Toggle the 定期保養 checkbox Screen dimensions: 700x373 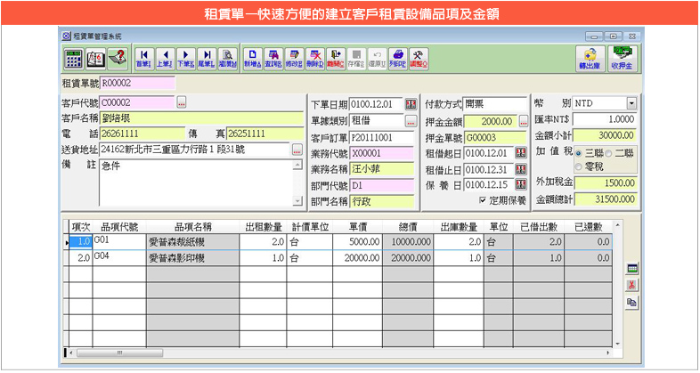pos(482,201)
